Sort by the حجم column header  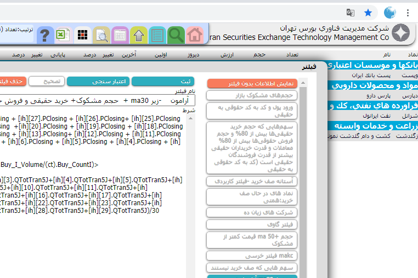click(259, 55)
